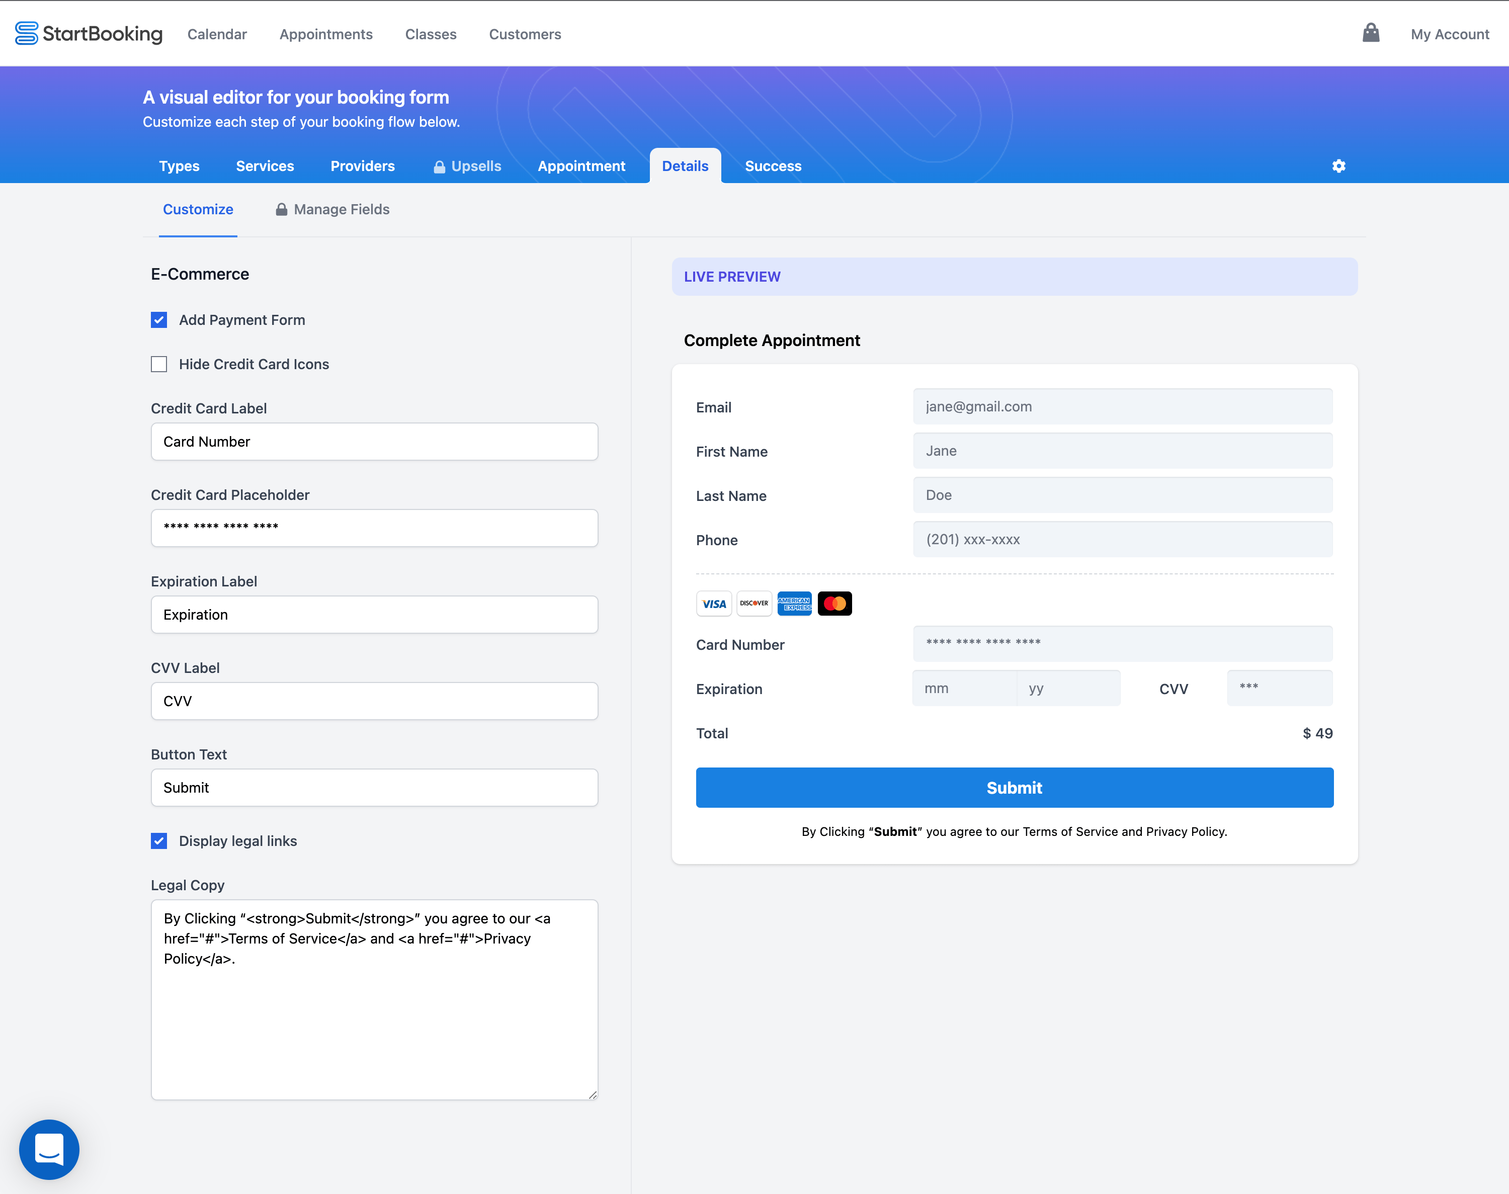Enable Hide Credit Card Icons checkbox
Image resolution: width=1509 pixels, height=1194 pixels.
click(x=158, y=364)
